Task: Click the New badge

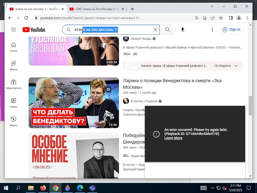Action: tap(127, 54)
